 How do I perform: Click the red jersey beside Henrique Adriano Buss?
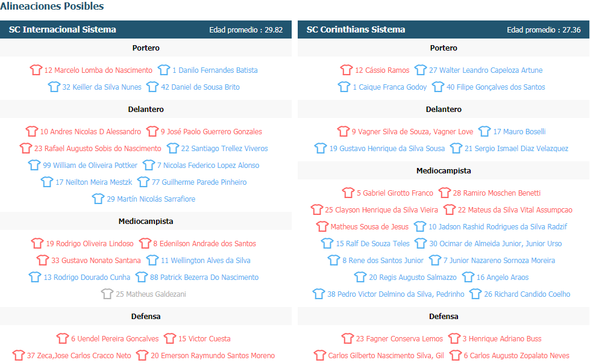[x=454, y=338]
